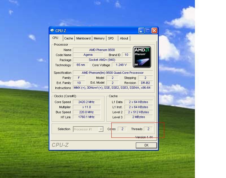226x178 pixels.
Task: Click the Cores value field
Action: pos(122,129)
